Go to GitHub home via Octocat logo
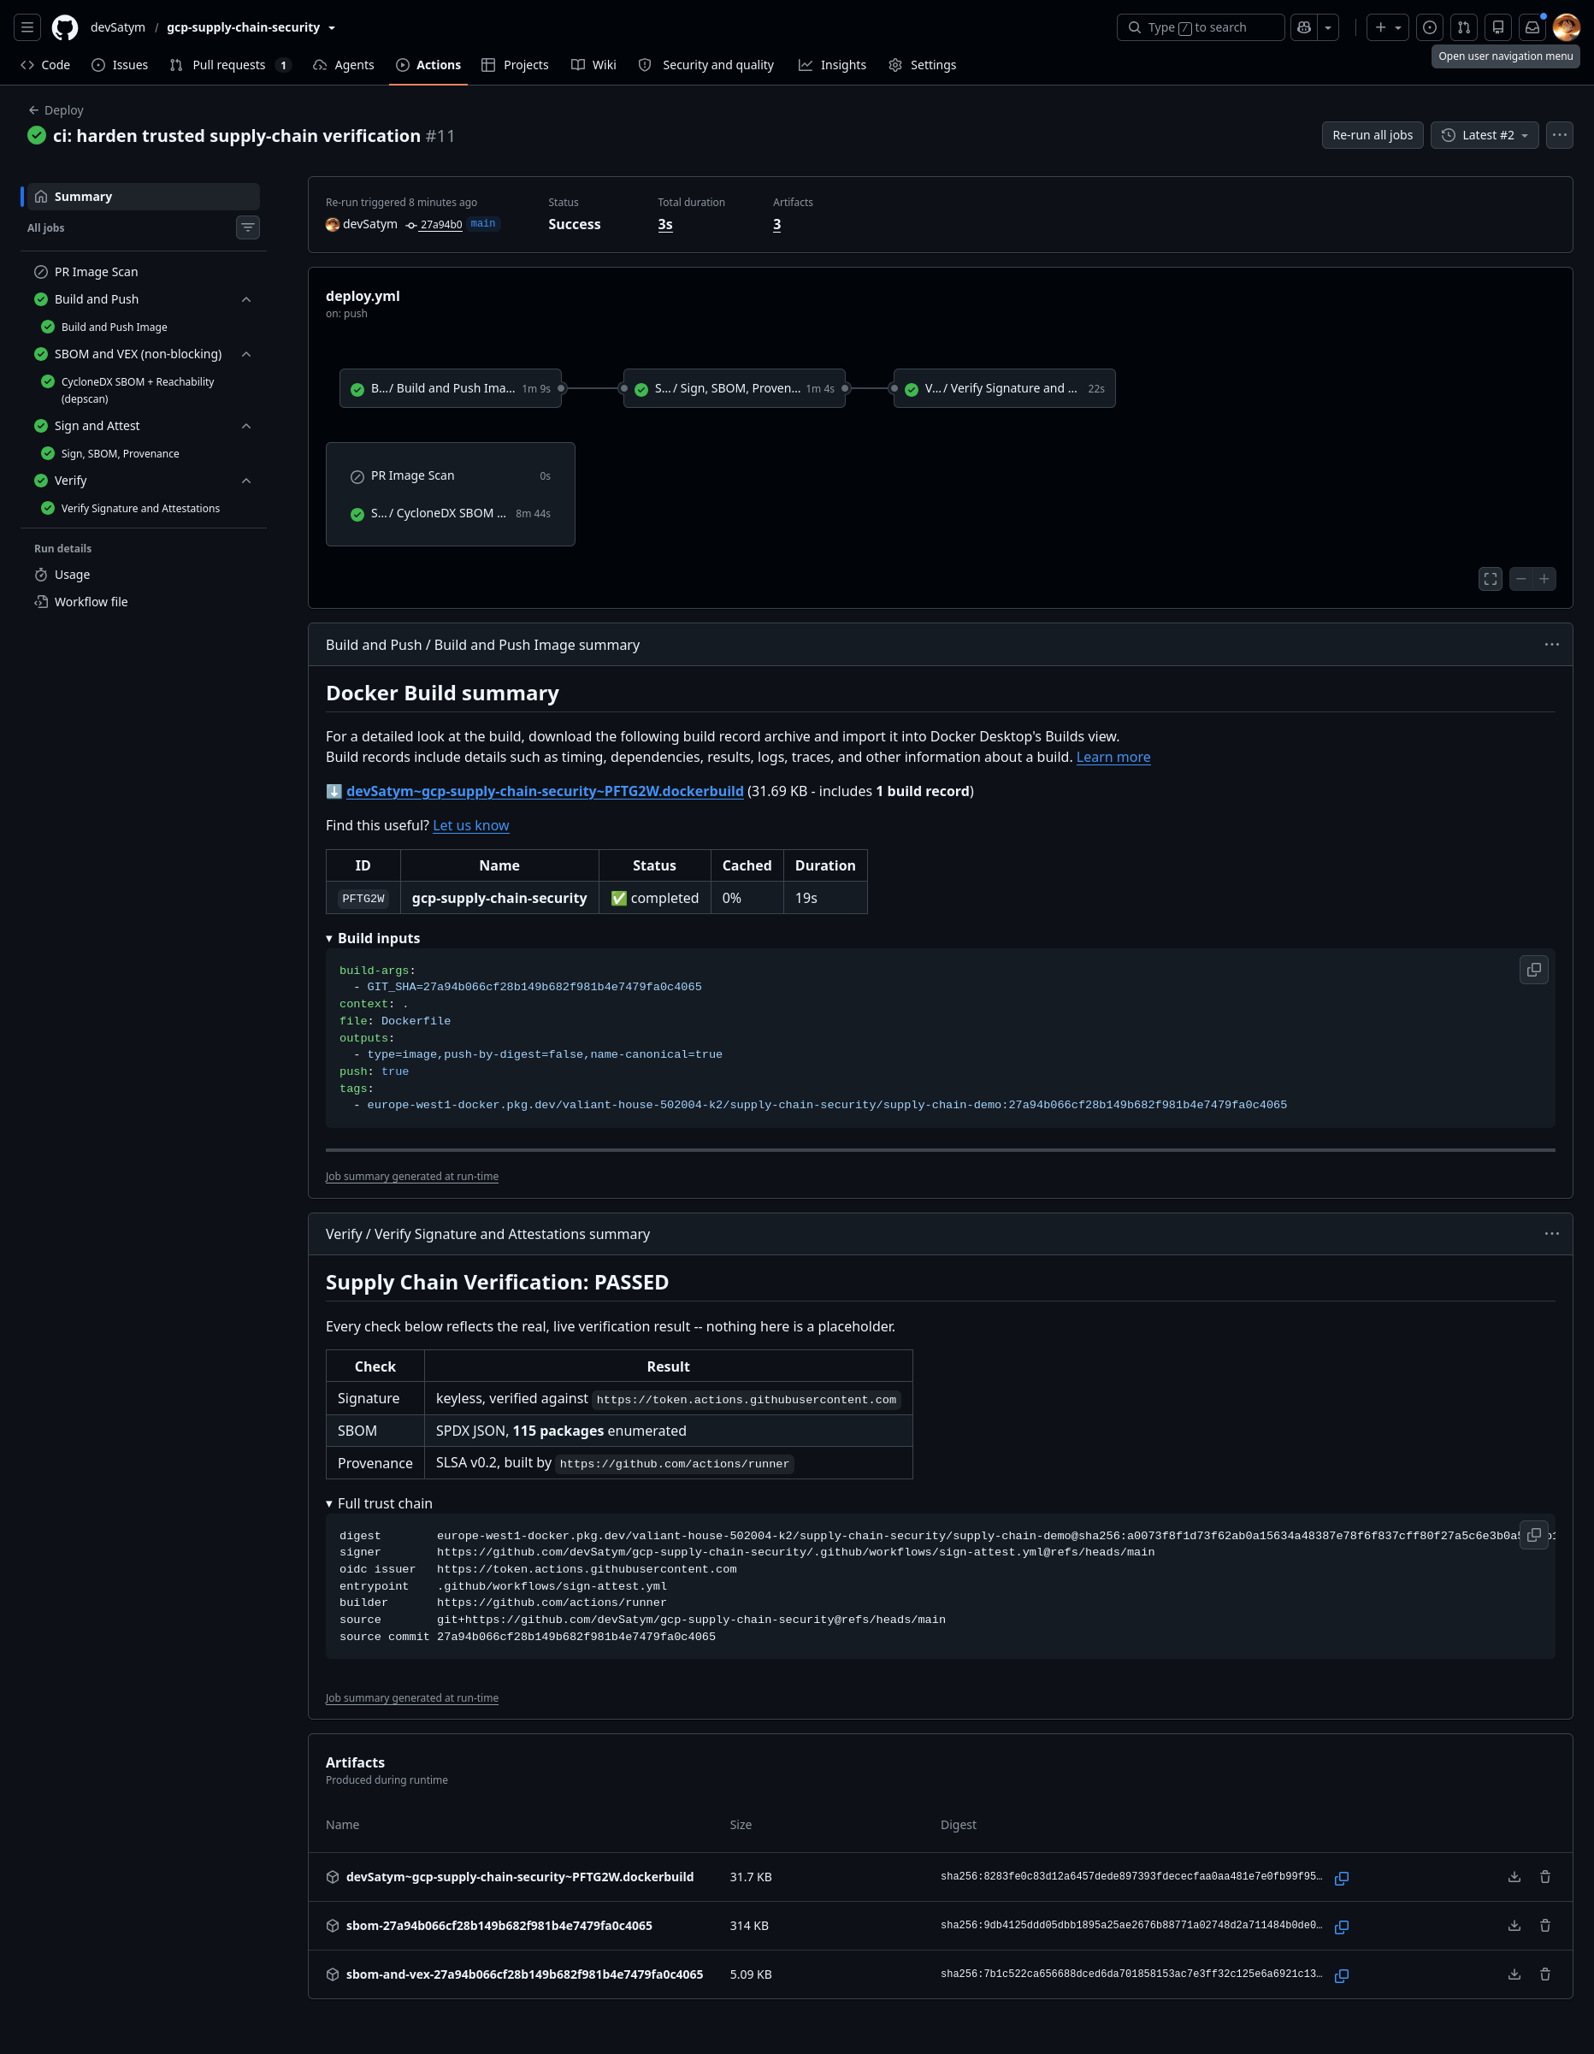The image size is (1594, 2054). (x=65, y=27)
